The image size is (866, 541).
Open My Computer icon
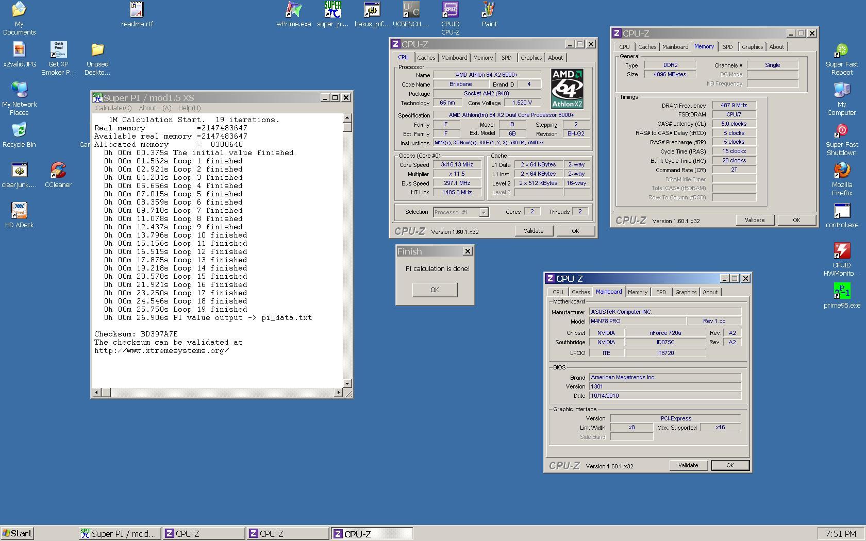(842, 98)
